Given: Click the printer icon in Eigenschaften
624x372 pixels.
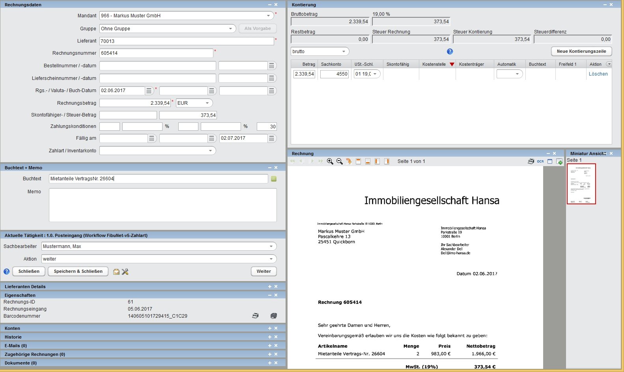Looking at the screenshot, I should pyautogui.click(x=256, y=316).
